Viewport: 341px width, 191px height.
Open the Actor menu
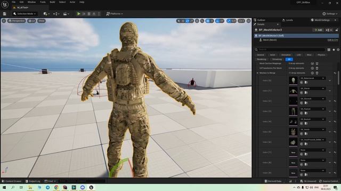(72, 2)
